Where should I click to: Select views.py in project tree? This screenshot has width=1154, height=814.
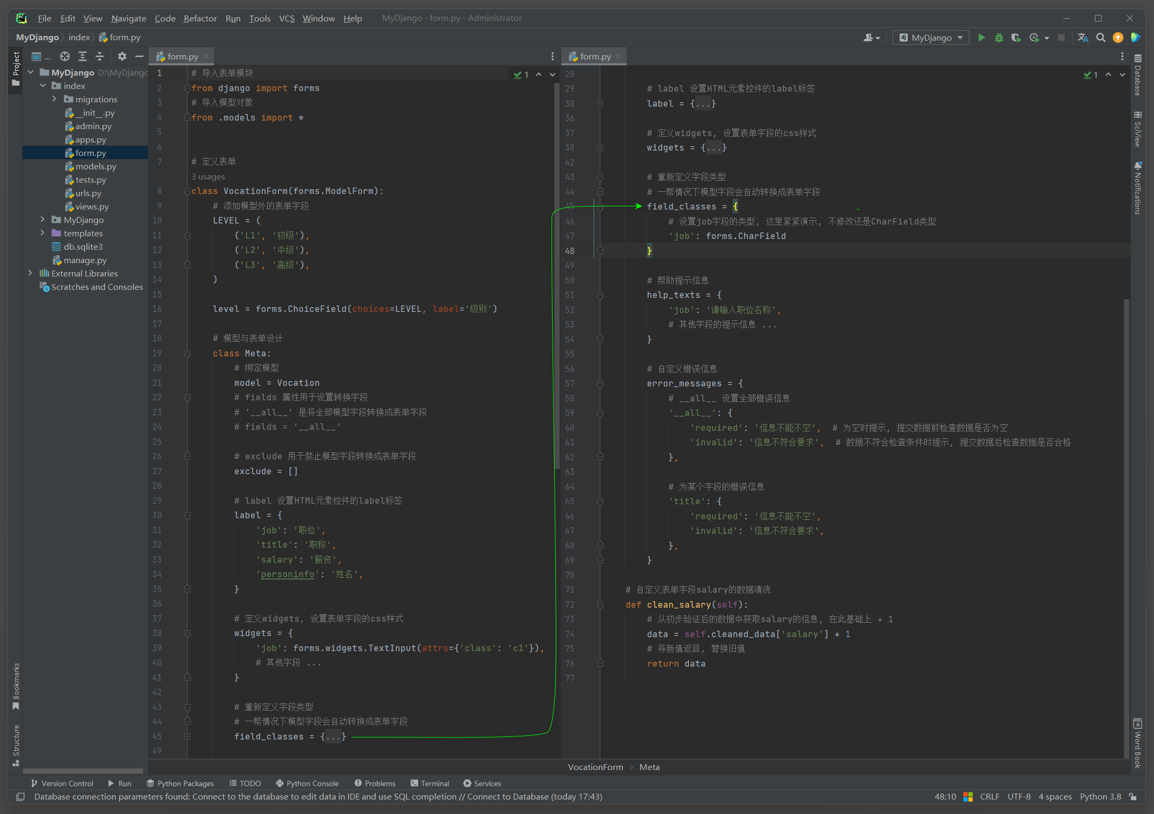tap(92, 206)
